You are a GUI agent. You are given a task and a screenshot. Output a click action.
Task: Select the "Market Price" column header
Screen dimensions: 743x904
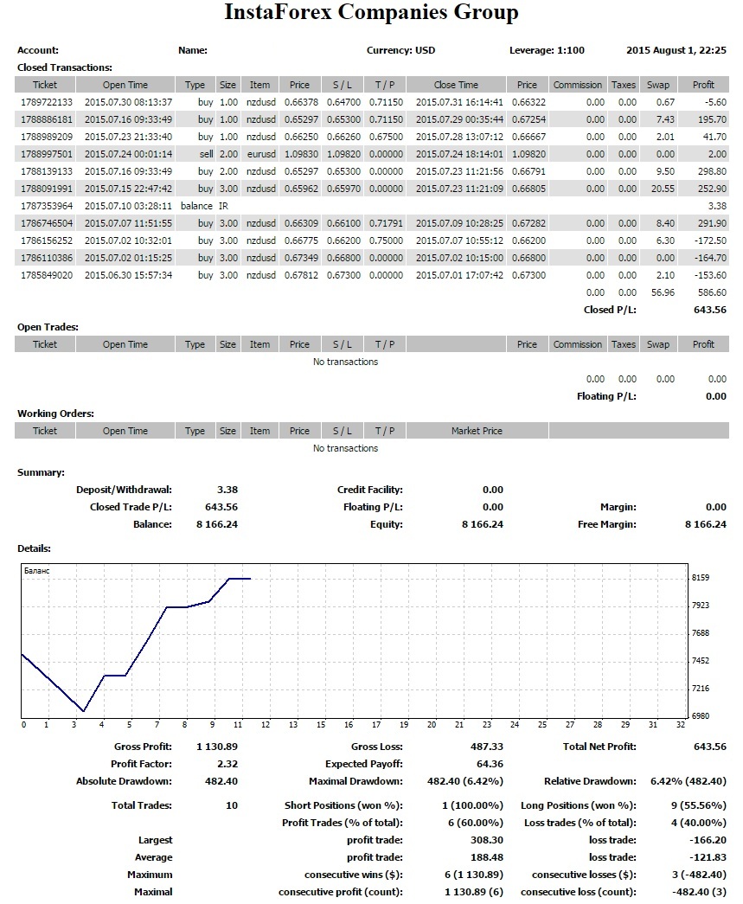coord(477,431)
